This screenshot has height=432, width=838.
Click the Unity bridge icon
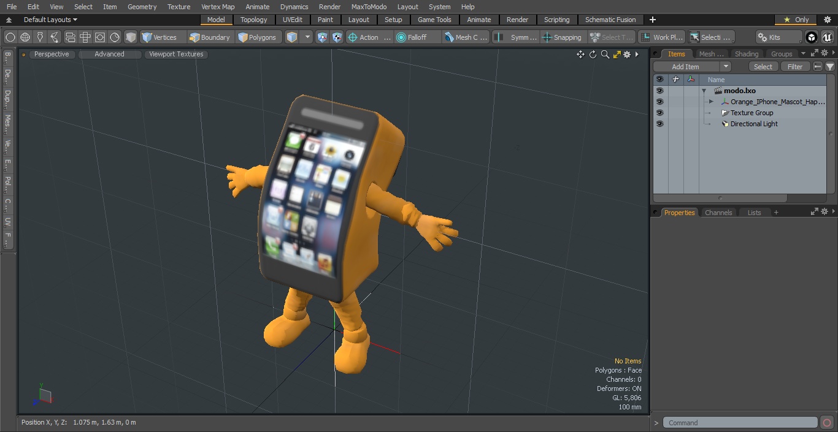[812, 37]
